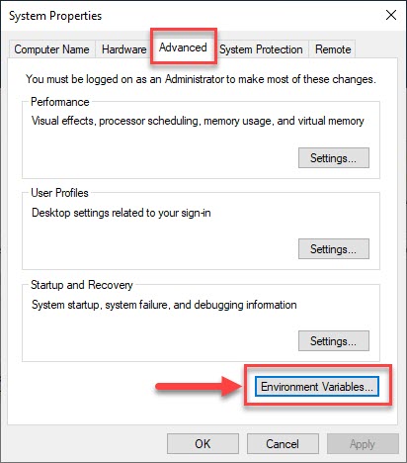Click the Performance group label
Viewport: 407px width, 463px height.
pos(60,102)
